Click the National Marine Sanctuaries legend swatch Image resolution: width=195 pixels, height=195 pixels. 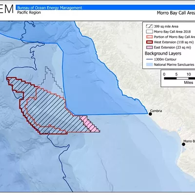[149, 64]
